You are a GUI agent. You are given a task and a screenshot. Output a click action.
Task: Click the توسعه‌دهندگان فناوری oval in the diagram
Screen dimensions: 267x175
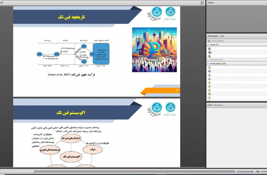tap(50, 150)
